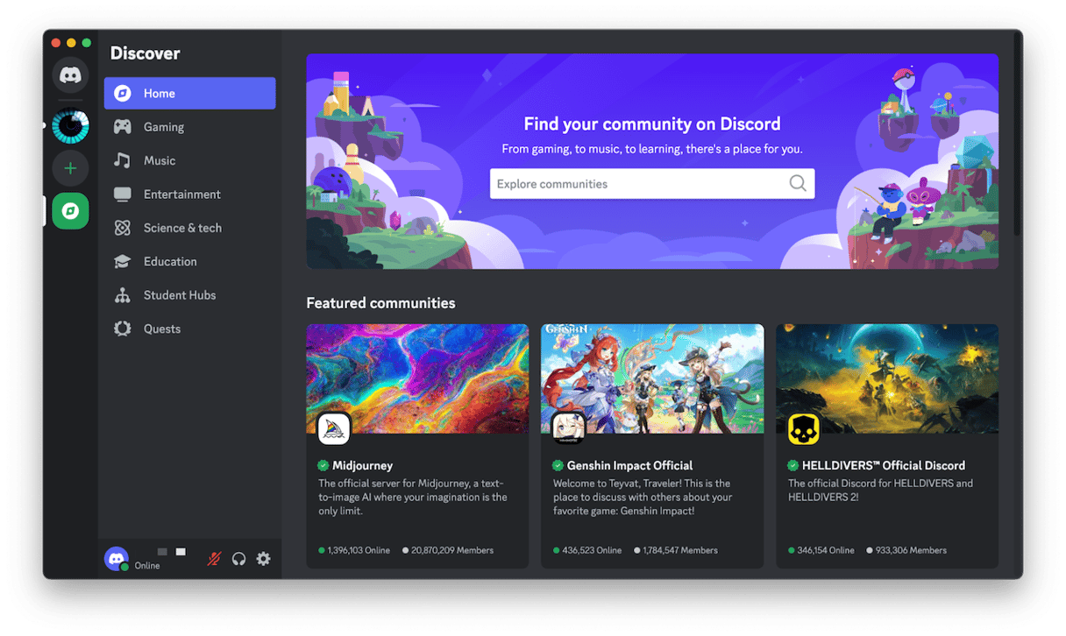Screen dimensions: 1066x636
Task: Click Midjourney verified badge
Action: point(323,466)
